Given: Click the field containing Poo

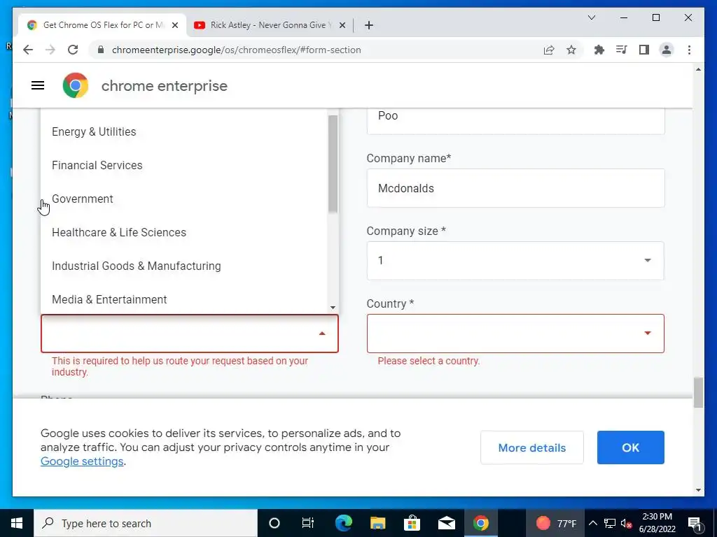Looking at the screenshot, I should click(515, 120).
